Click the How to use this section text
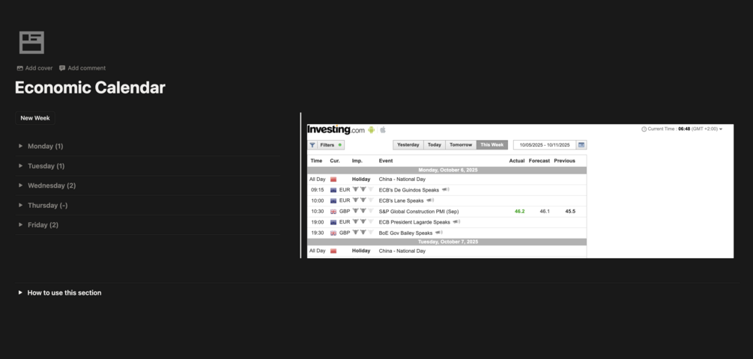 [x=64, y=293]
